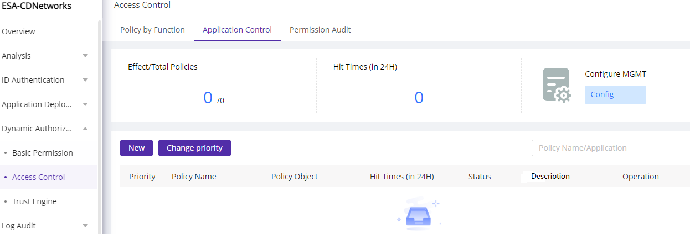Open the Overview page
This screenshot has height=234, width=690.
(18, 31)
